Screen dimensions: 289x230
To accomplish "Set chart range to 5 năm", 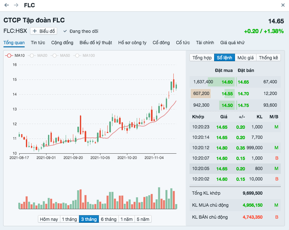I will [143, 219].
